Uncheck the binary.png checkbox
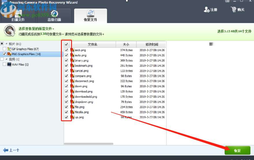This screenshot has height=160, width=254. point(66,60)
